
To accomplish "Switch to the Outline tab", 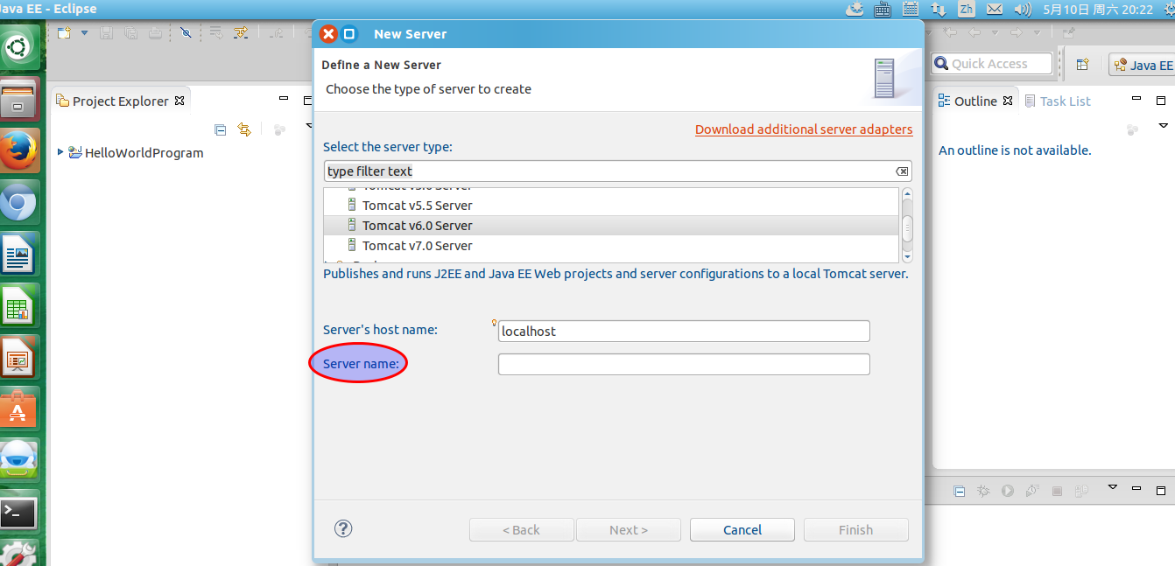I will [967, 101].
